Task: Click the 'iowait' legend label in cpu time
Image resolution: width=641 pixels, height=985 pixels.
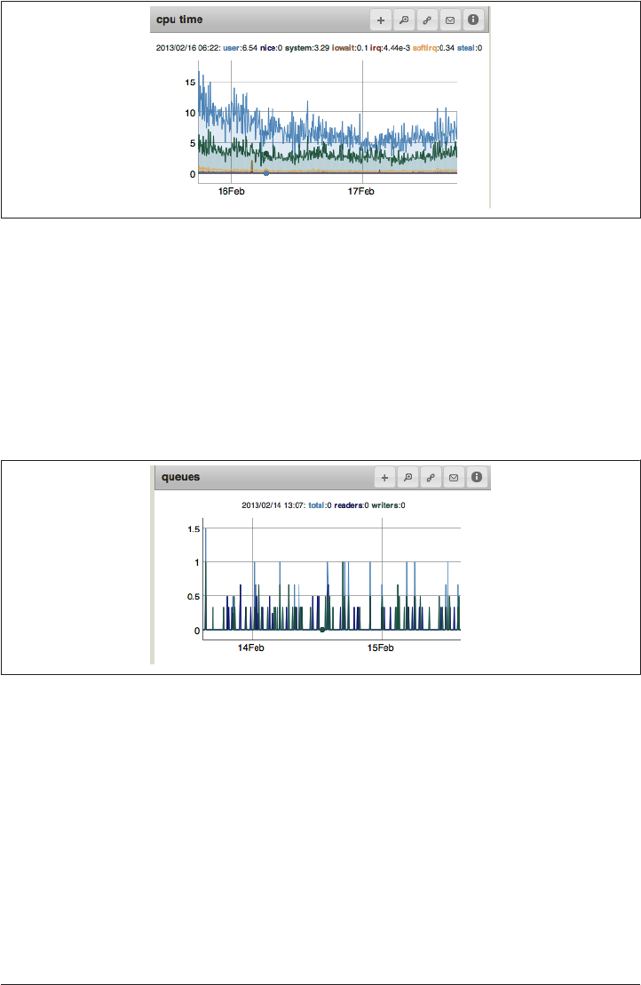Action: tap(344, 48)
